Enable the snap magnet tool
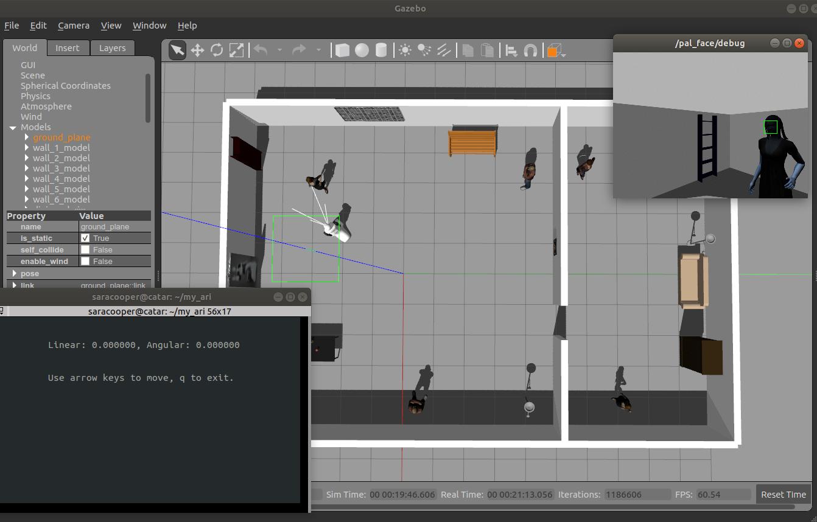Screen dimensions: 817x522 [530, 50]
